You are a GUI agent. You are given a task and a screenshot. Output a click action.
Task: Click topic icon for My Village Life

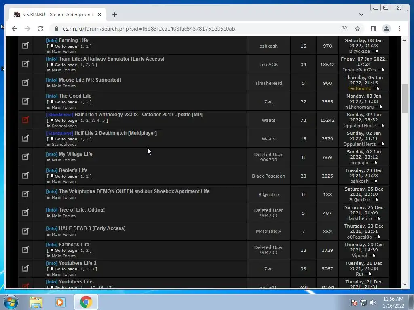[25, 157]
